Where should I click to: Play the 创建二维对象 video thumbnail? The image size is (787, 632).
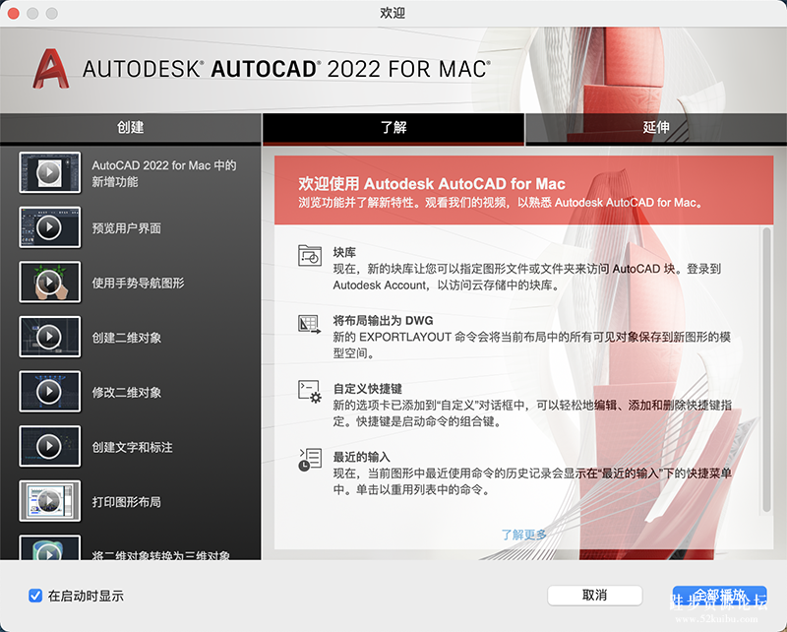50,337
